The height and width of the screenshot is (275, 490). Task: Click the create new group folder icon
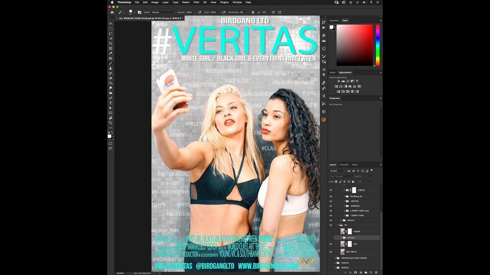pyautogui.click(x=366, y=272)
